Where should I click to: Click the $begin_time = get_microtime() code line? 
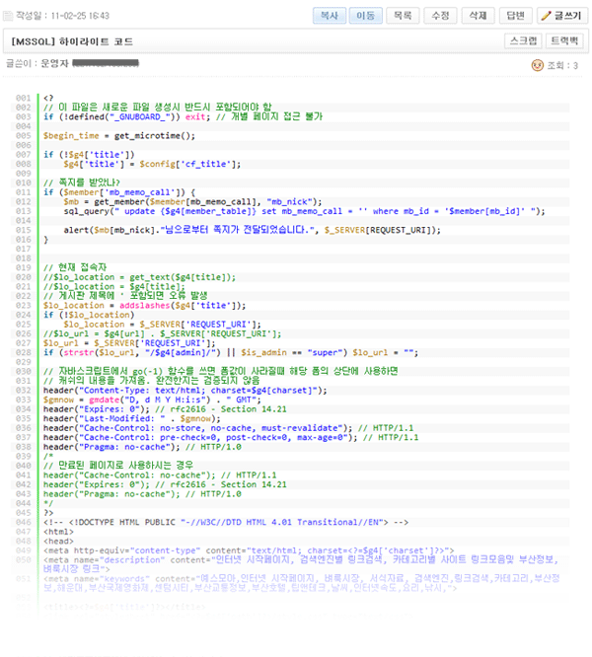[119, 135]
